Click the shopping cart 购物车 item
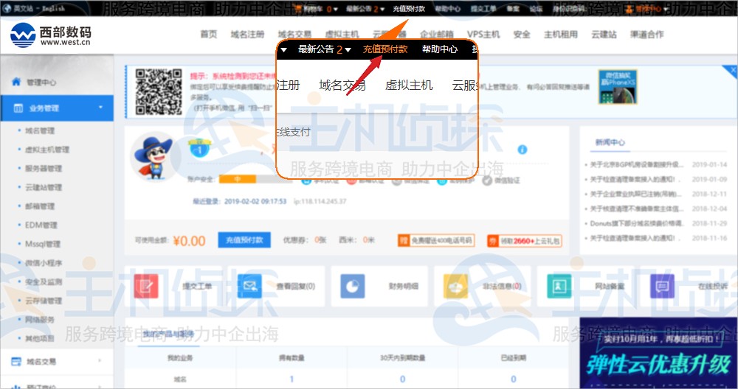 coord(314,9)
